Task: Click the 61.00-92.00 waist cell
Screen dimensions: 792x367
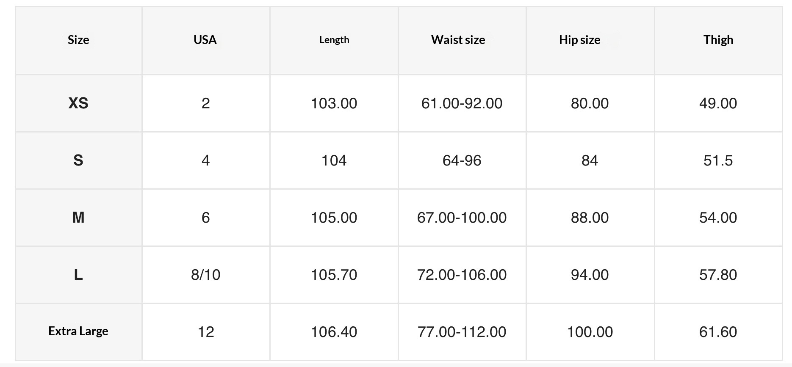Action: 462,103
